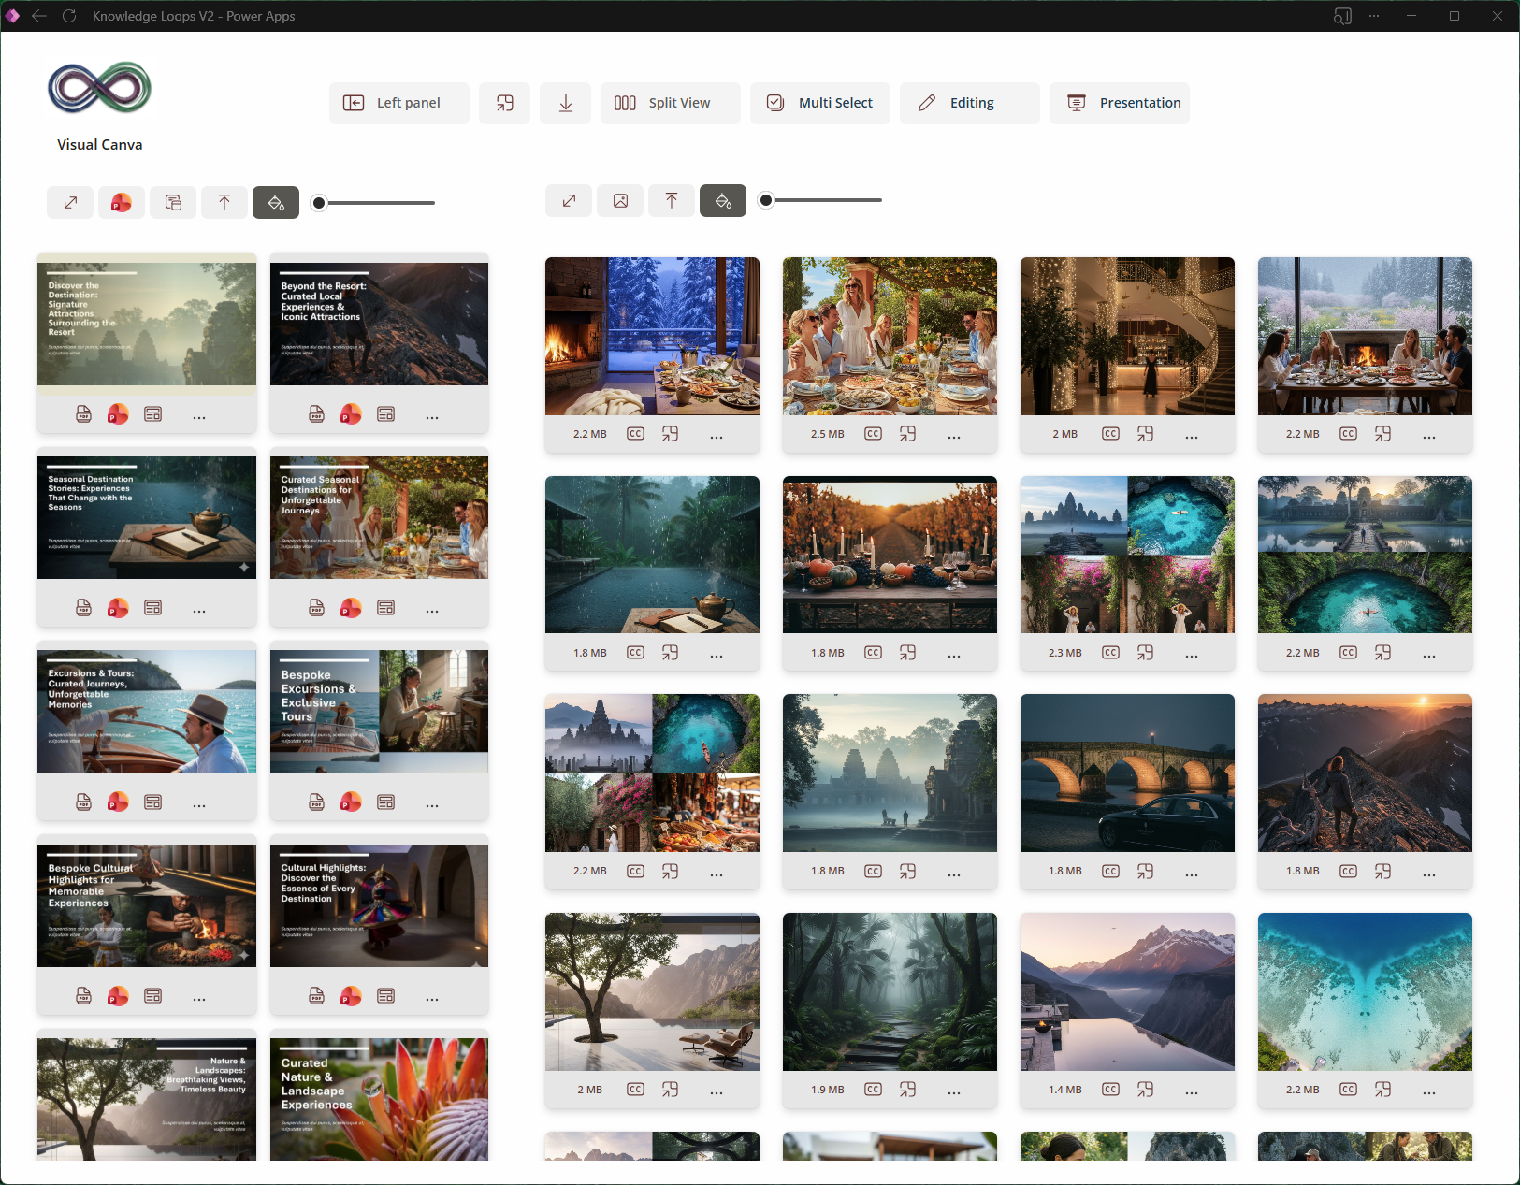Click CC icon under snowy fireplace image

[635, 434]
